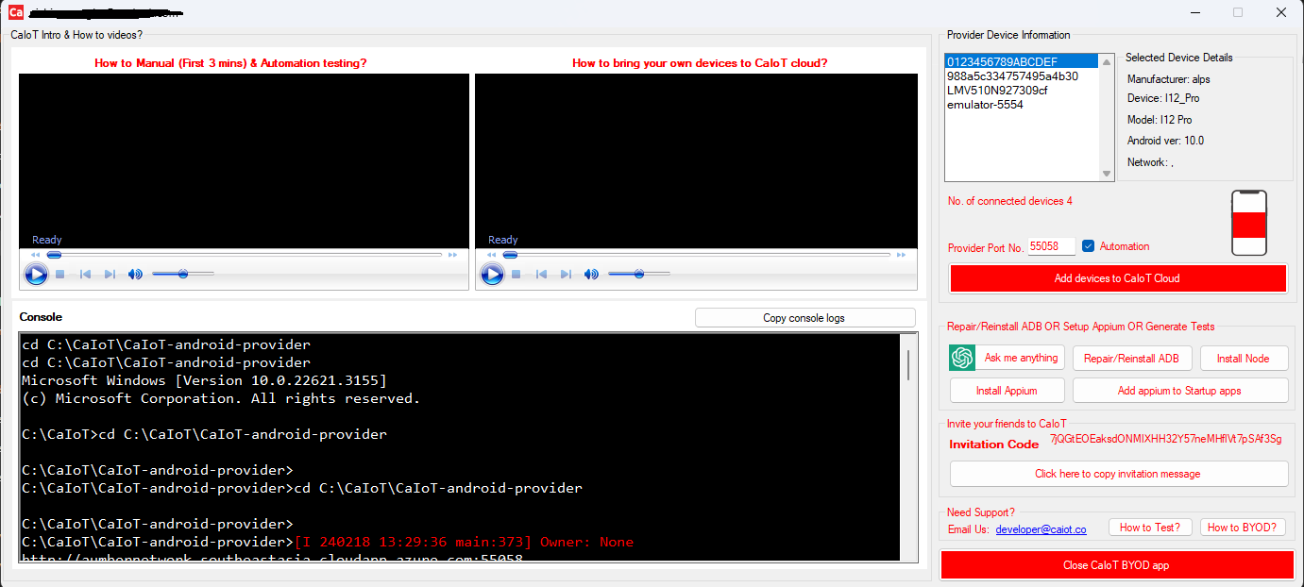Click here to copy invitation message
This screenshot has height=587, width=1304.
tap(1119, 474)
